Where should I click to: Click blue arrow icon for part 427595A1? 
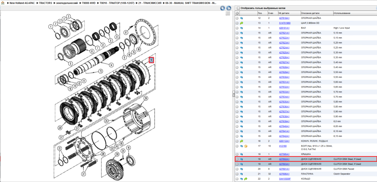[242, 154]
